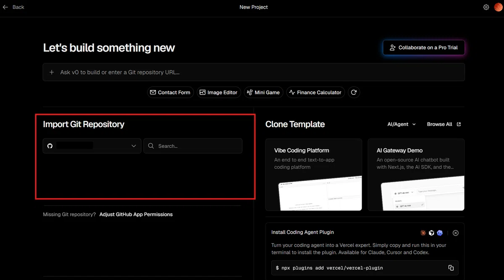Focus the Ask v0 prompt input
This screenshot has height=280, width=504.
(x=254, y=72)
